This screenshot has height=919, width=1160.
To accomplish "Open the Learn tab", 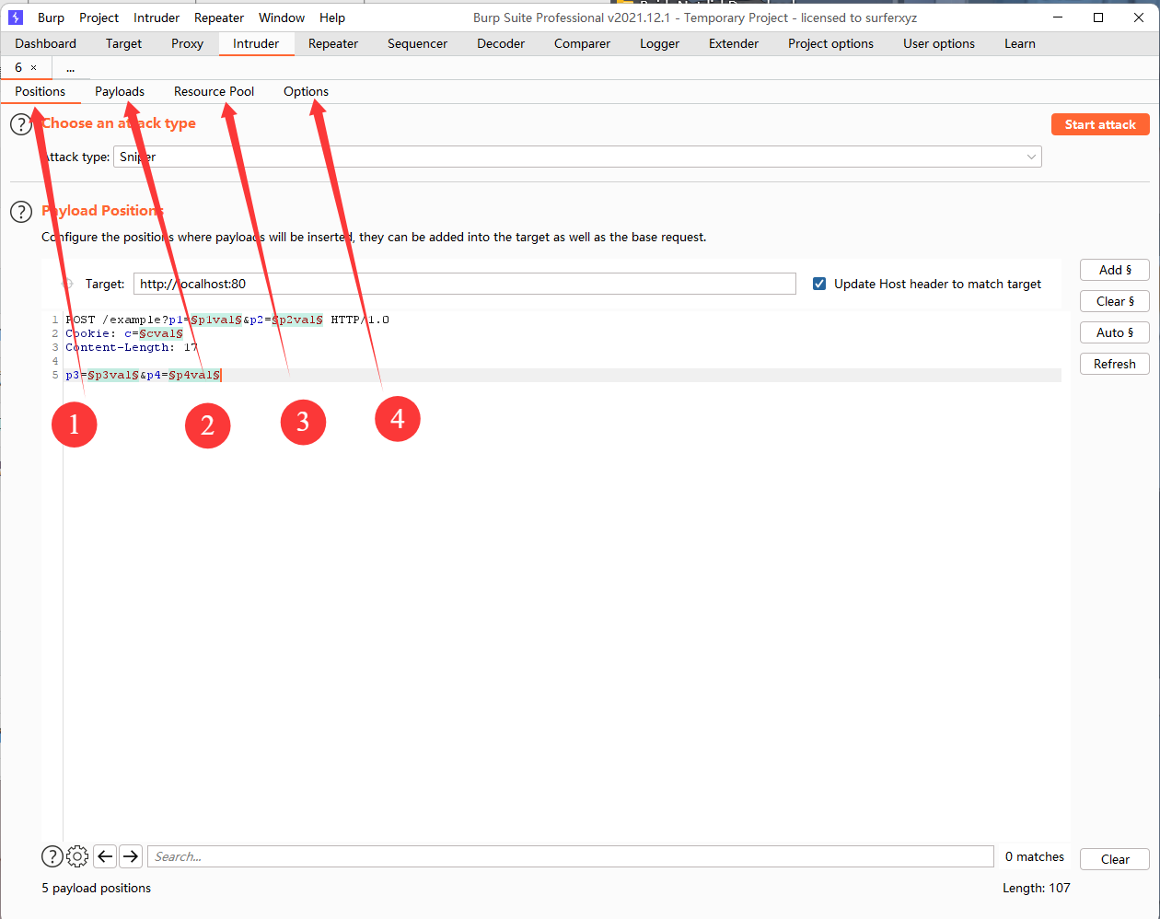I will (x=1019, y=43).
